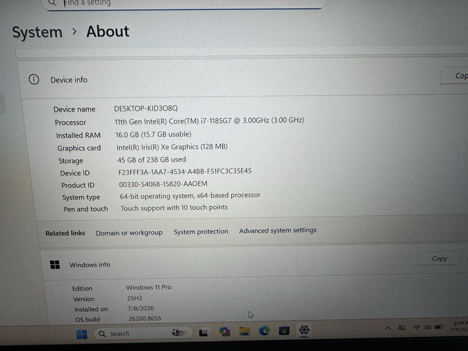Click the Settings gear taskbar icon

point(304,330)
